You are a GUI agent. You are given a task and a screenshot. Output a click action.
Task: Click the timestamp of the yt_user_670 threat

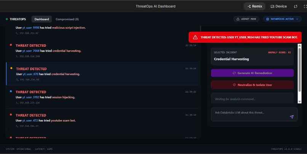pyautogui.click(x=191, y=68)
